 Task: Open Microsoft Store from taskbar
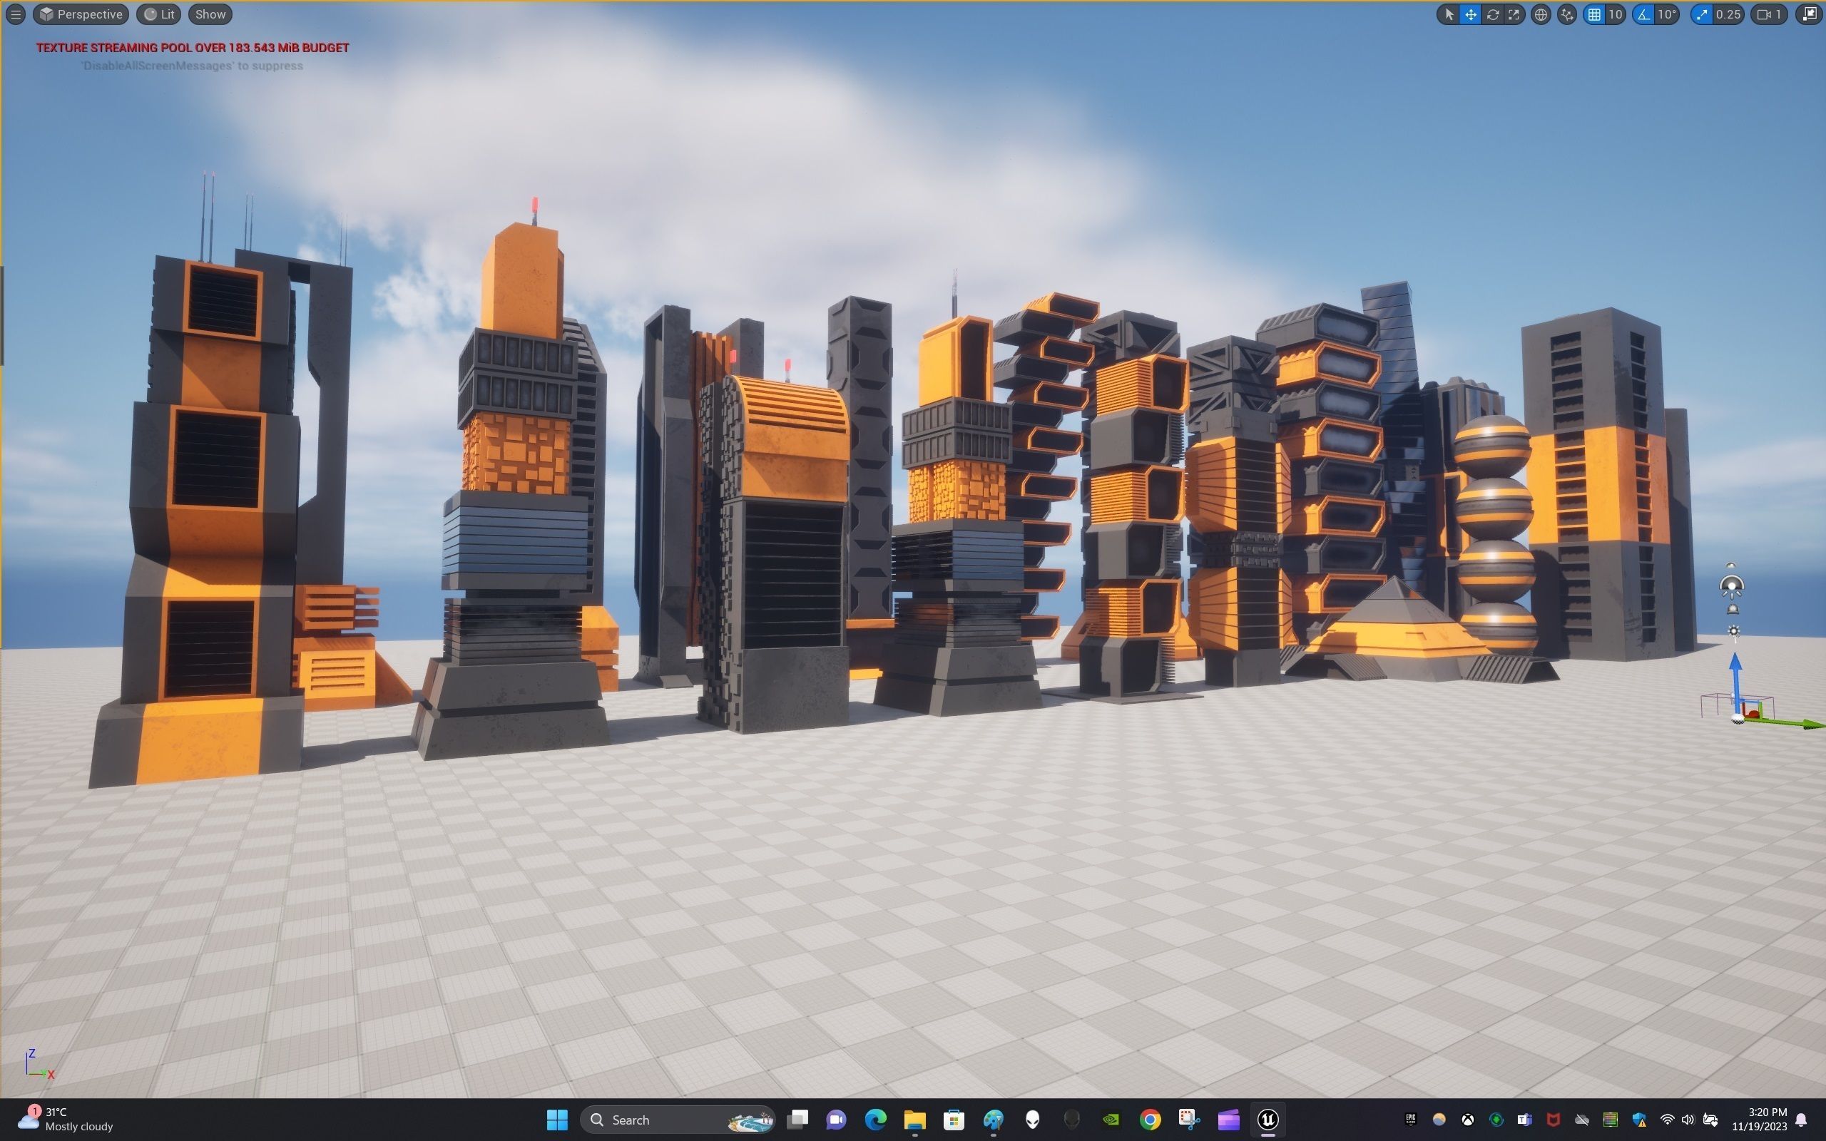[x=954, y=1119]
